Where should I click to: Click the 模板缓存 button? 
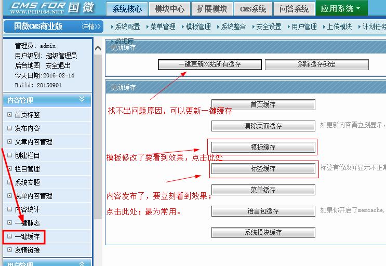pyautogui.click(x=263, y=147)
